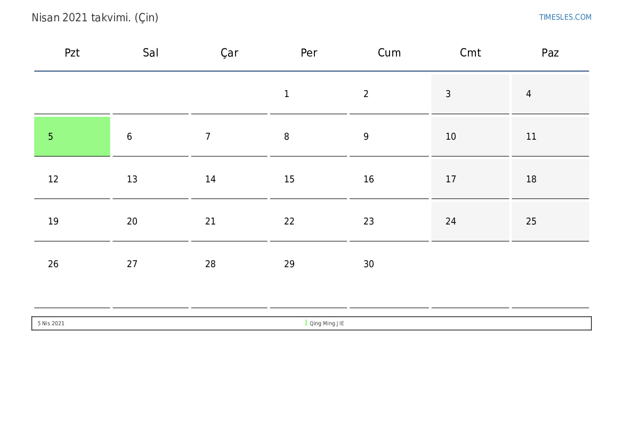Pick date 9 under Cum column

pyautogui.click(x=366, y=137)
